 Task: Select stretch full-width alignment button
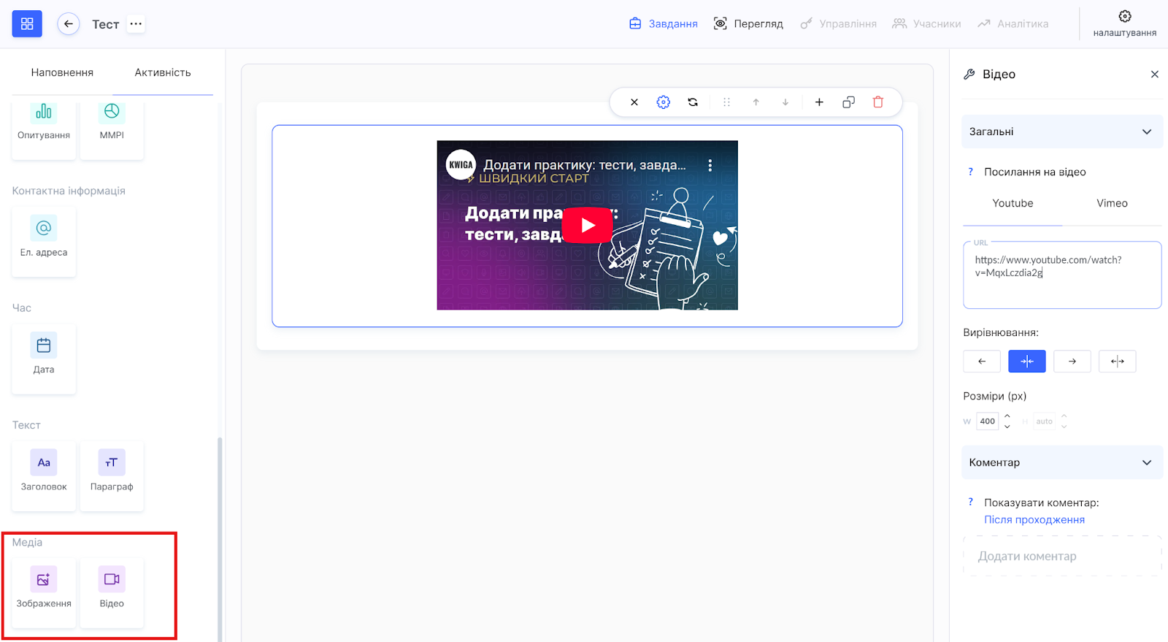pos(1117,361)
